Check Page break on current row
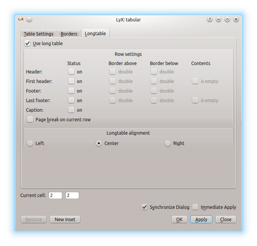The width and height of the screenshot is (257, 246). tap(30, 119)
